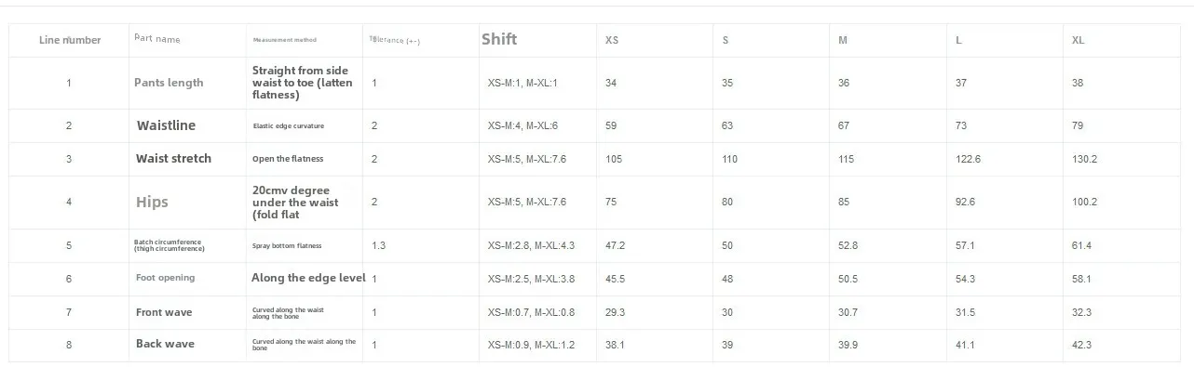The image size is (1194, 367).
Task: Click the XL size column header
Action: [1079, 40]
